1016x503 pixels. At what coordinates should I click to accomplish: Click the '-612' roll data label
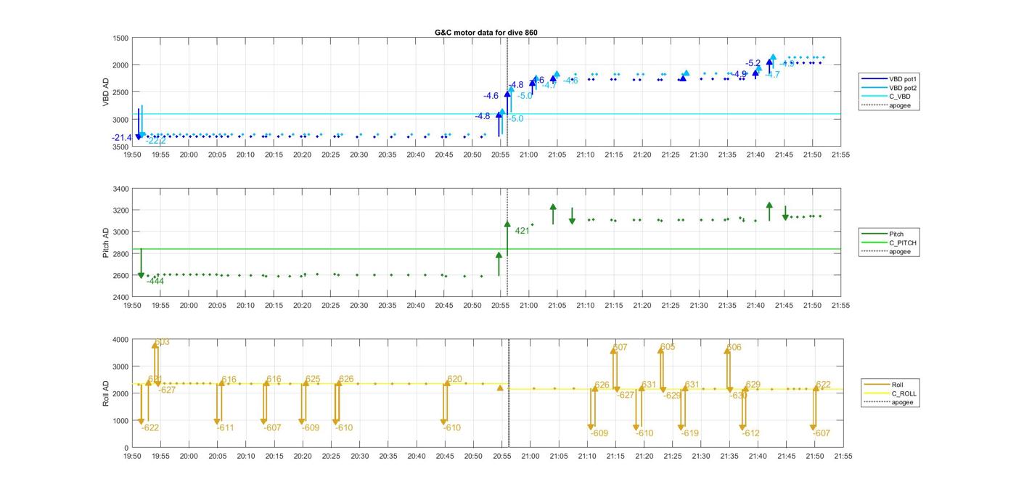(x=750, y=433)
